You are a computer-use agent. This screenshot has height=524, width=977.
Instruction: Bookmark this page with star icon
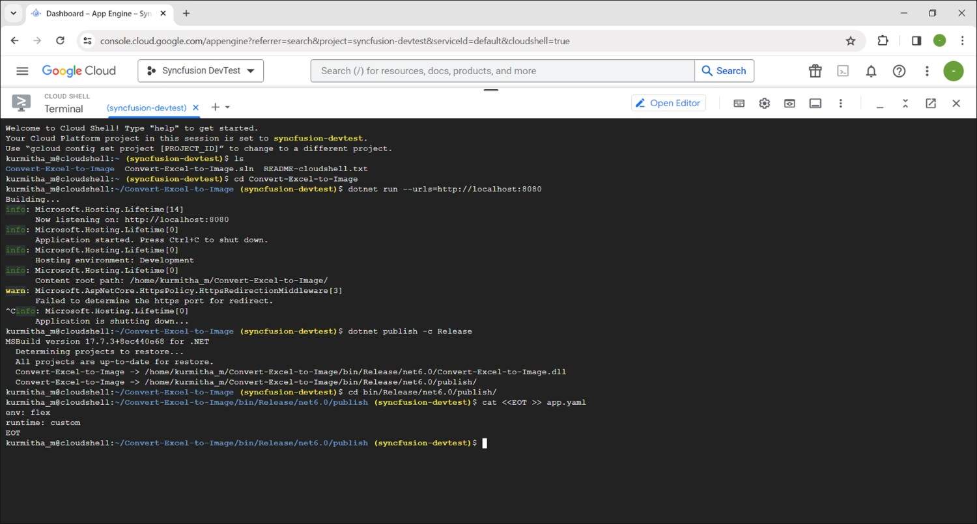(850, 40)
